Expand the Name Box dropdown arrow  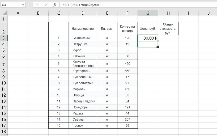(x=23, y=5)
